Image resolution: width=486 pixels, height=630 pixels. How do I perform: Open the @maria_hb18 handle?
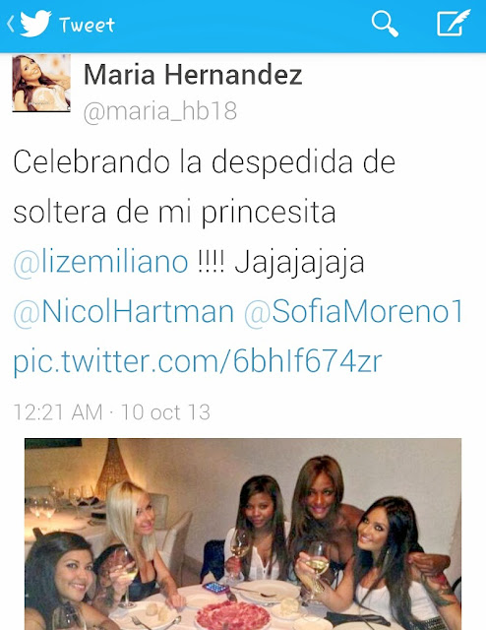[160, 111]
